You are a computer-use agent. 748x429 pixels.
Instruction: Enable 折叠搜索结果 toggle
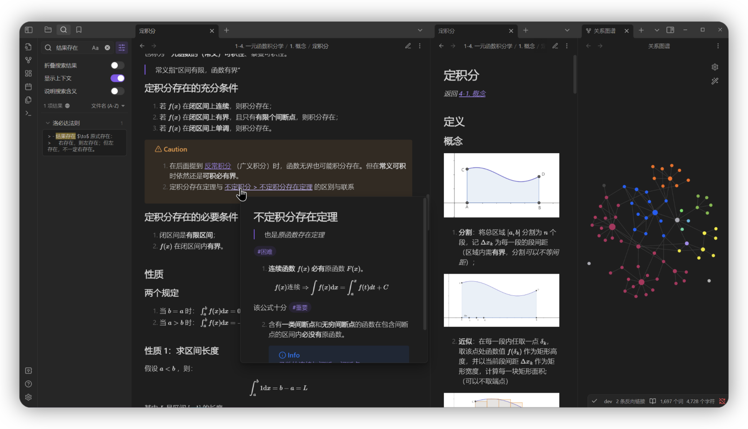(117, 65)
